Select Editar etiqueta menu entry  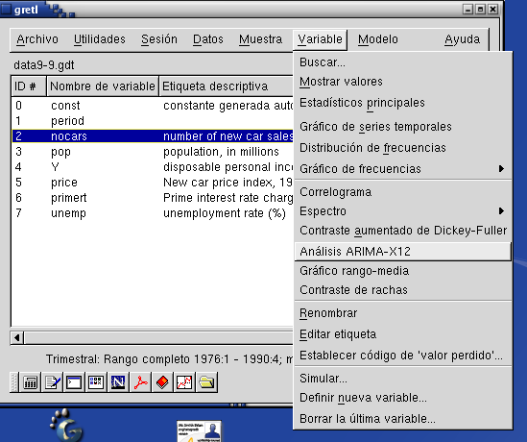(x=402, y=334)
